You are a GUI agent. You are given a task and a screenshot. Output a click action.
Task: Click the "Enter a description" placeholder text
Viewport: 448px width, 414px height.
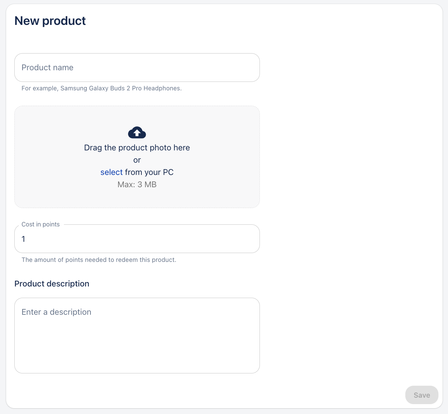[56, 312]
